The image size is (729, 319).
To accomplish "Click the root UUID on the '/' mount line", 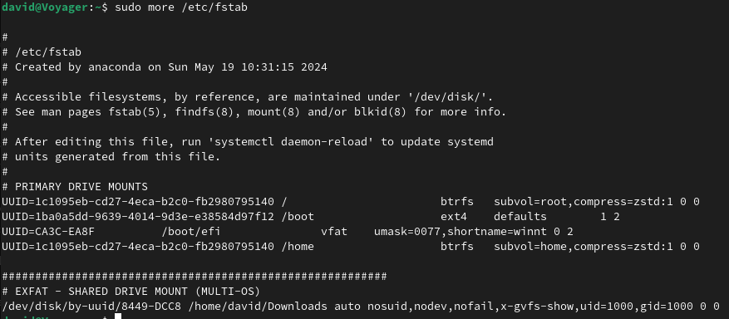I will point(138,202).
